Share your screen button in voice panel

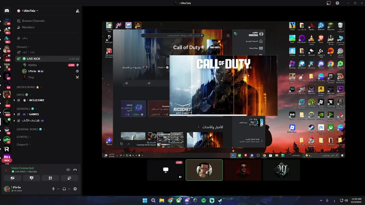point(32,178)
